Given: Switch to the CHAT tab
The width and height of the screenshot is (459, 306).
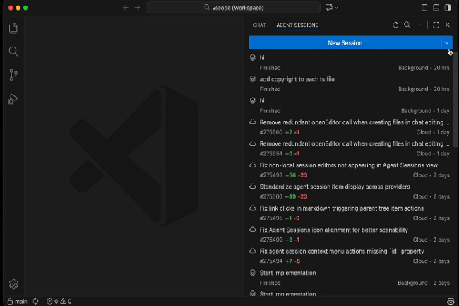Looking at the screenshot, I should [x=259, y=25].
